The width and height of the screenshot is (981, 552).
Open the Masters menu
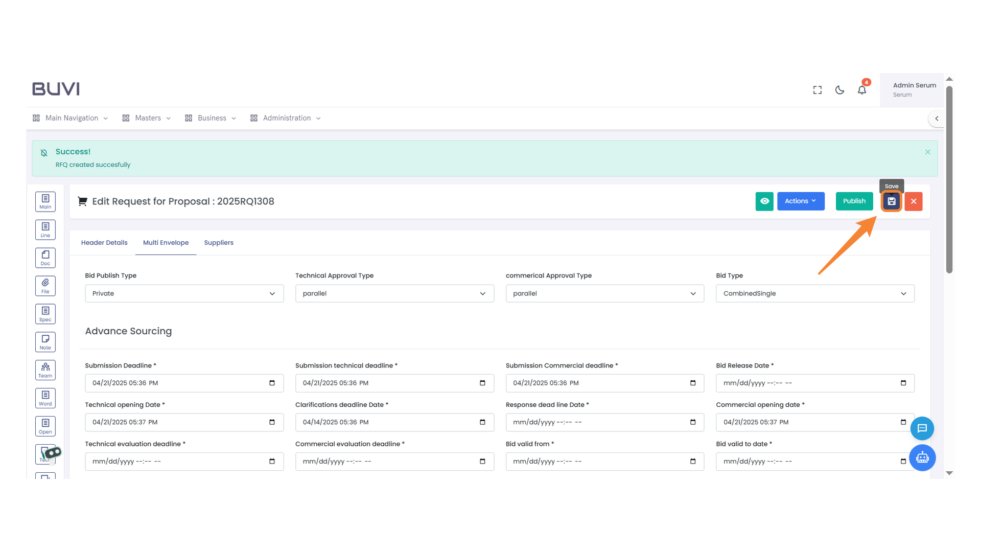tap(147, 118)
